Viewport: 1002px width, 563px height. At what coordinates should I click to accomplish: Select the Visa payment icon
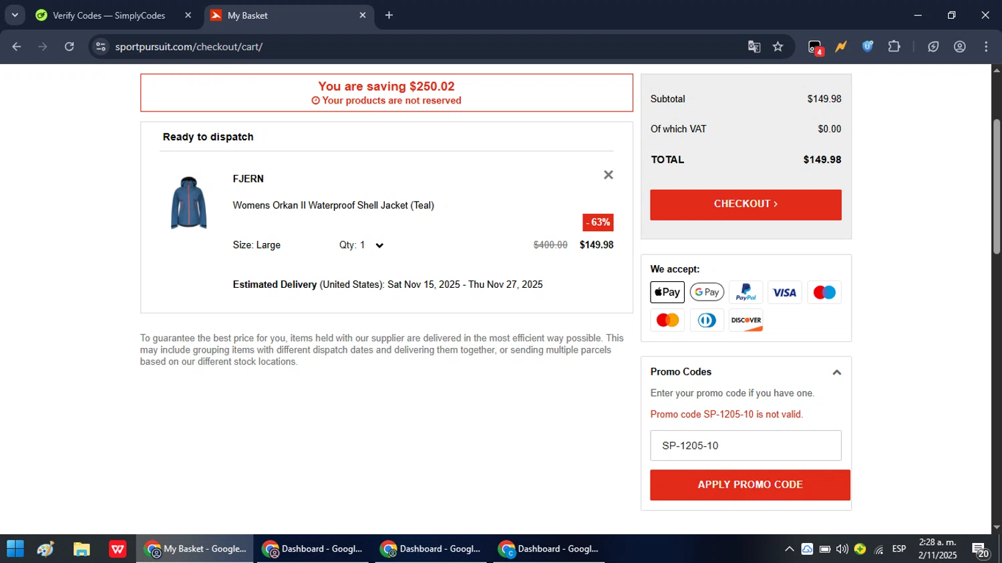coord(785,293)
